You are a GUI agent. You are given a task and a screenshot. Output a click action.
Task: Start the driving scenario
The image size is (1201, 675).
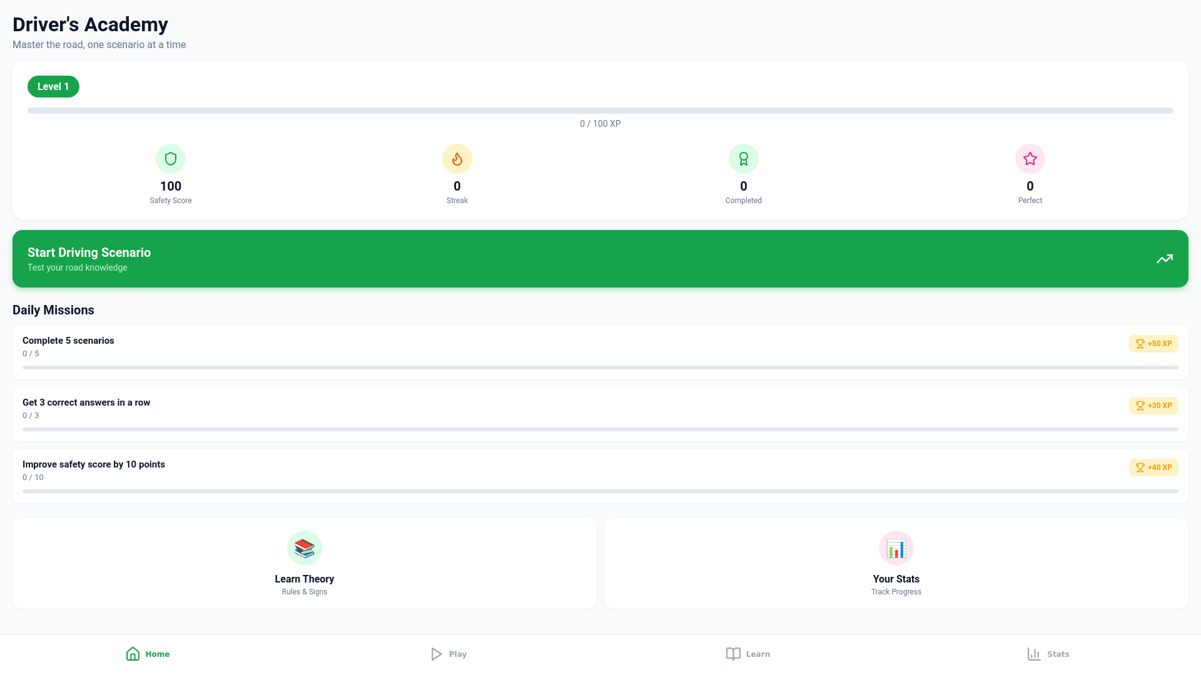coord(600,259)
